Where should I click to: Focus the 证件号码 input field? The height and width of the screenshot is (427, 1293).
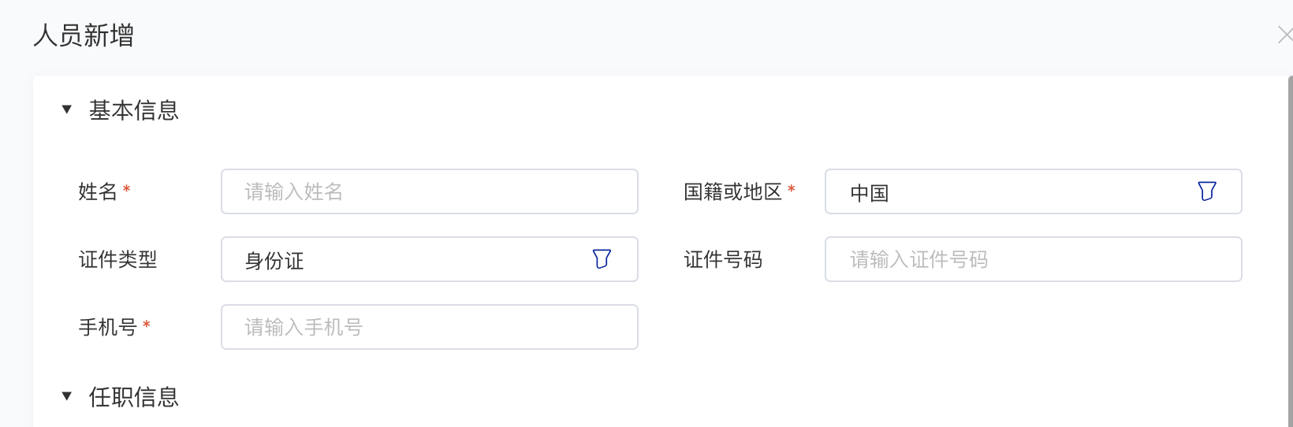1033,259
